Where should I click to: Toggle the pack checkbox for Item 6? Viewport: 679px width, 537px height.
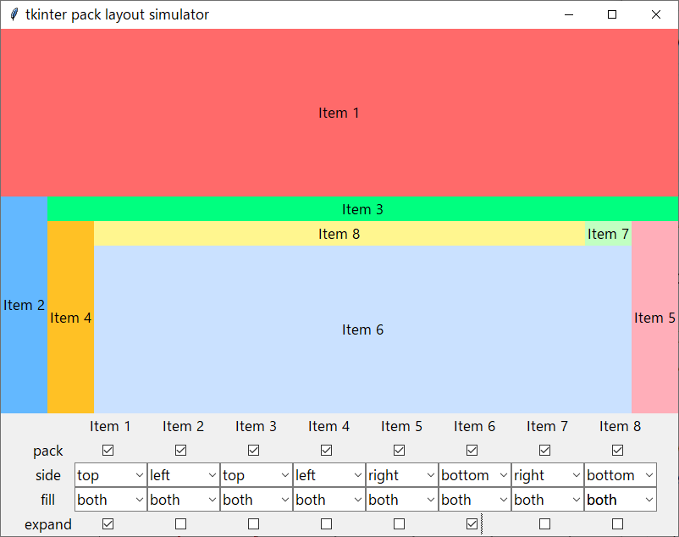tap(472, 451)
